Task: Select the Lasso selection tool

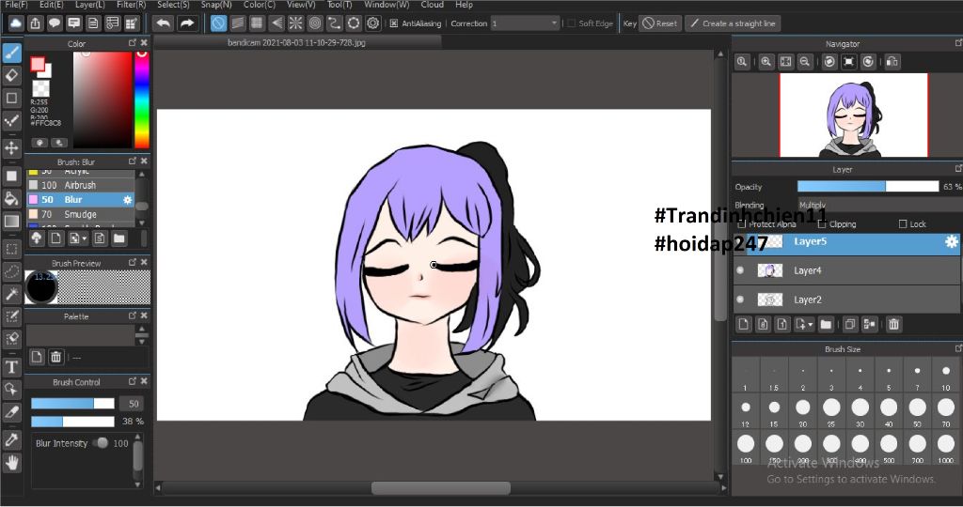Action: [11, 271]
